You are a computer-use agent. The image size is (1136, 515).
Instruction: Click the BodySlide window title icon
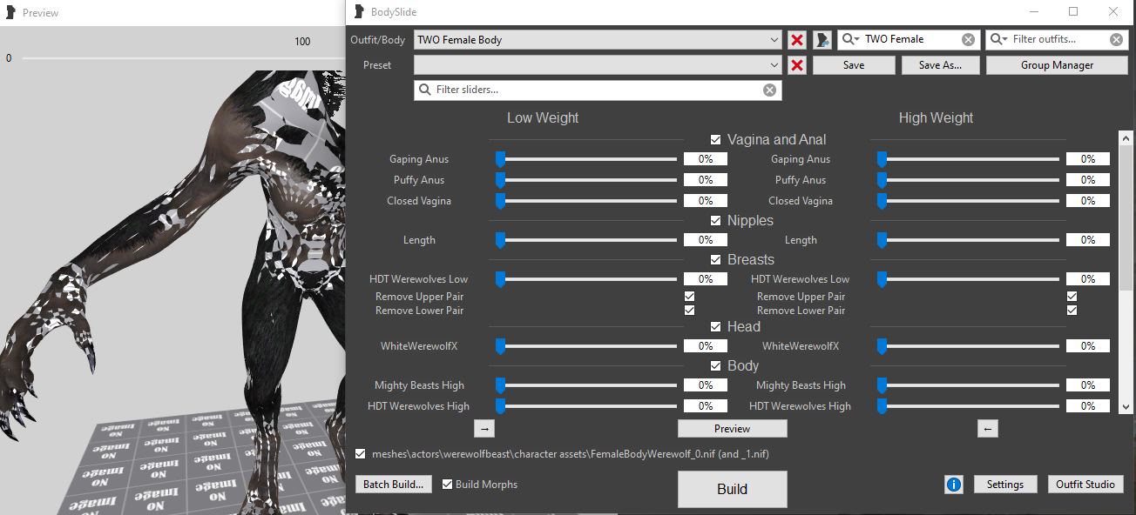358,12
